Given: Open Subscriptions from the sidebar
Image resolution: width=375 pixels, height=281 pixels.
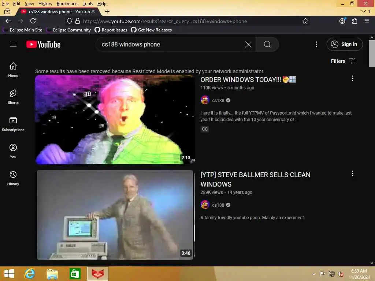Looking at the screenshot, I should [x=13, y=124].
